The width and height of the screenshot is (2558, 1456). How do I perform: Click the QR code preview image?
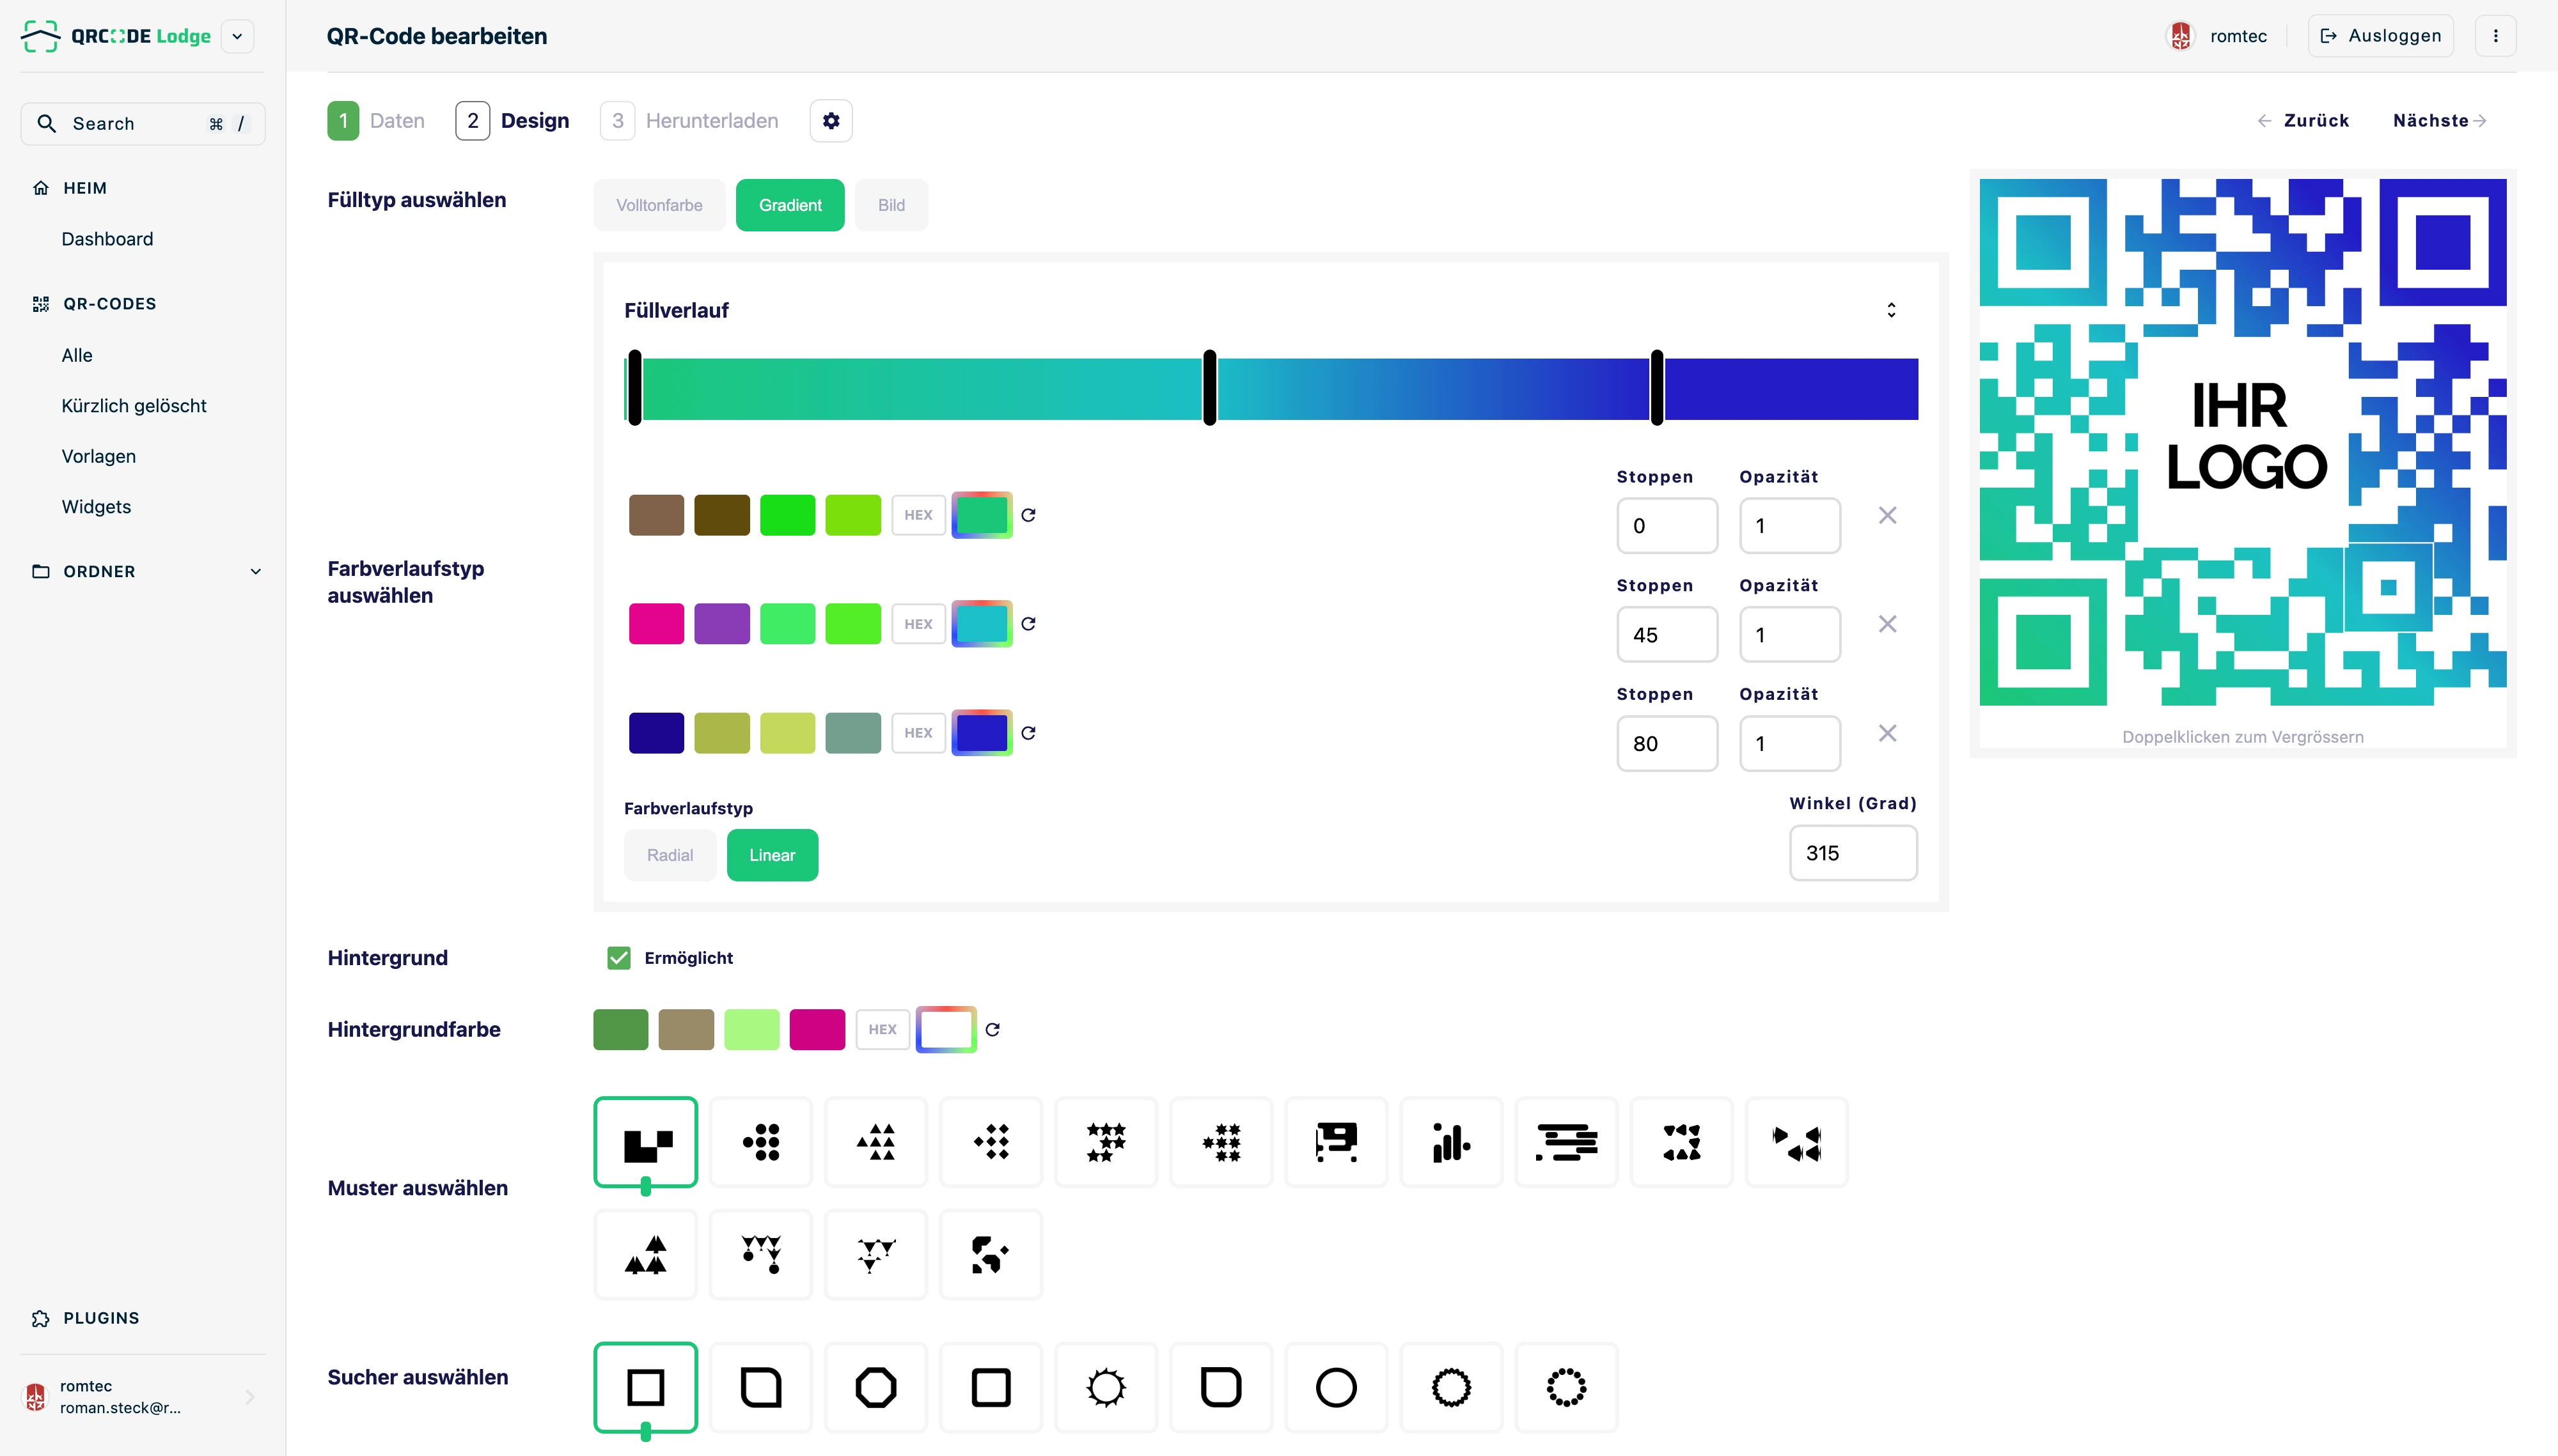pos(2243,442)
